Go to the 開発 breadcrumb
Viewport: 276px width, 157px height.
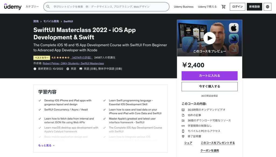click(36, 21)
